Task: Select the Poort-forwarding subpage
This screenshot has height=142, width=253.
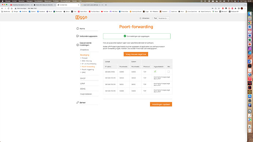Action: pos(88,67)
